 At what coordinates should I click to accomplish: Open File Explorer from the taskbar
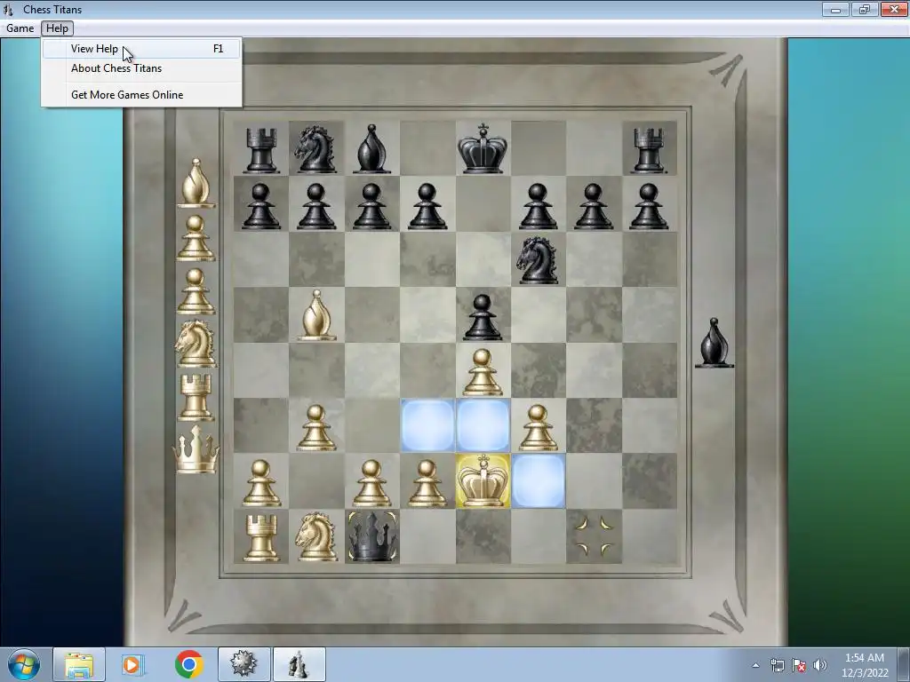click(79, 664)
